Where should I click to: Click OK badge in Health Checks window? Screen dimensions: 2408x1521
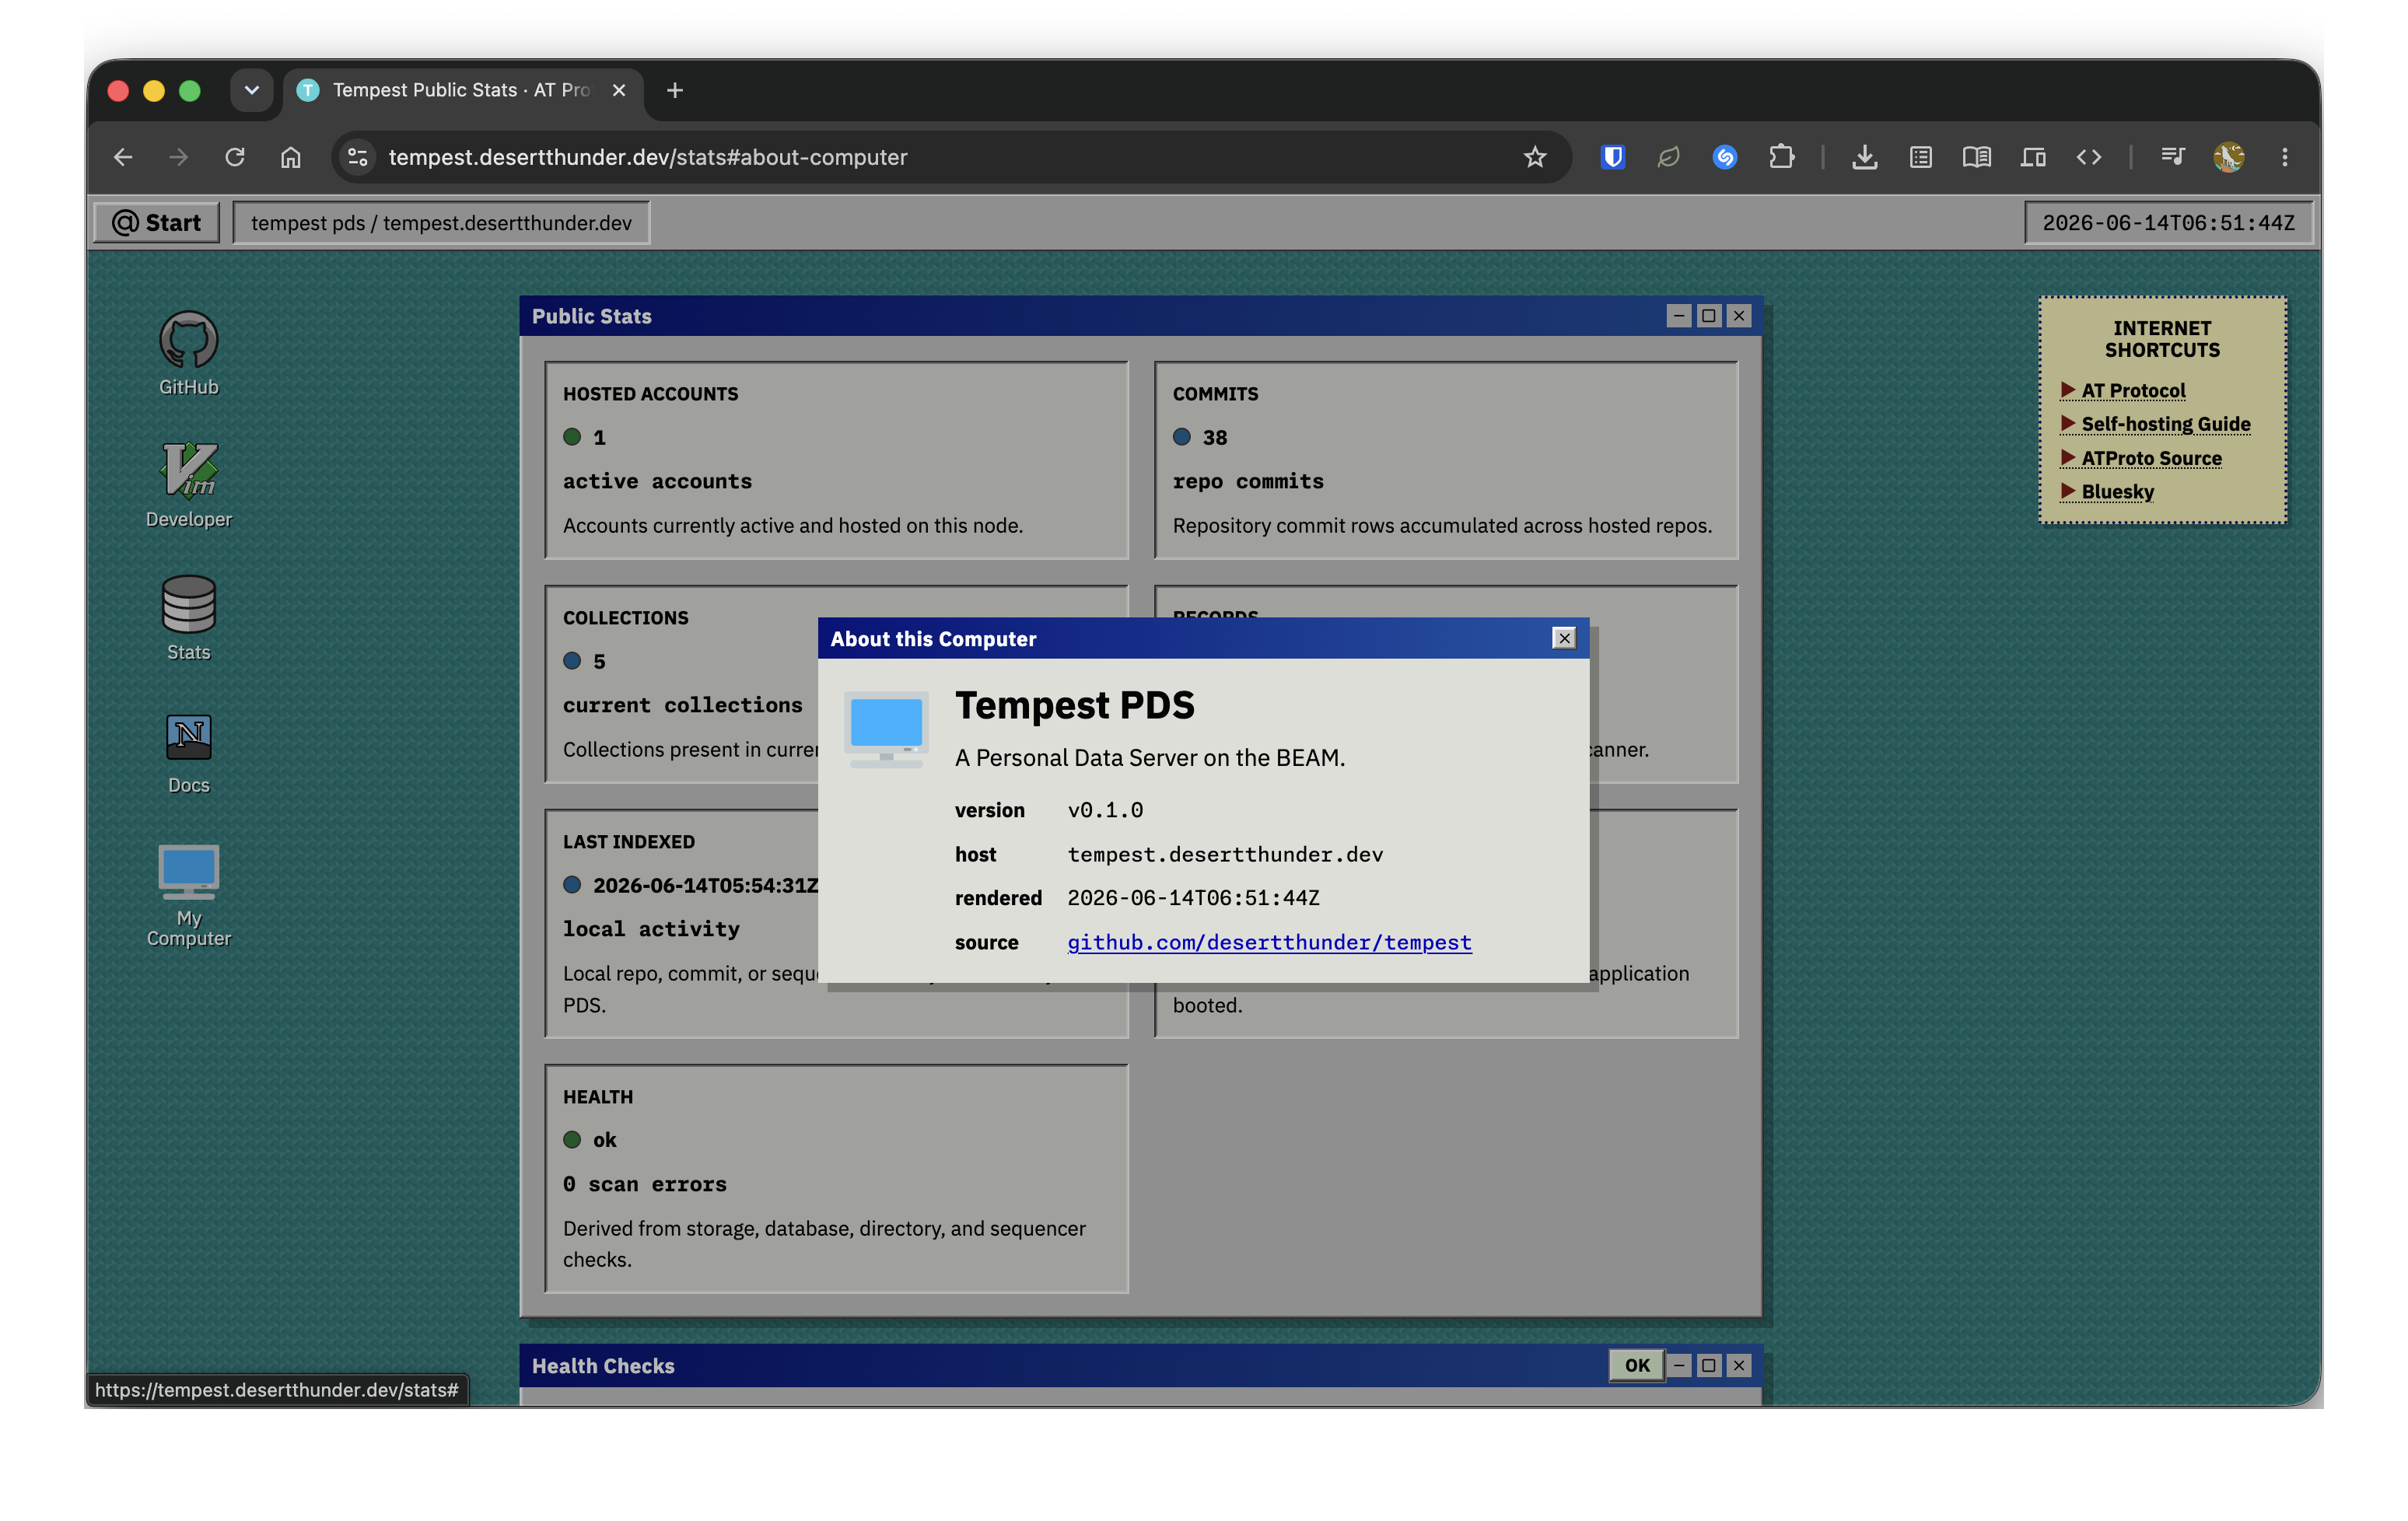1637,1365
